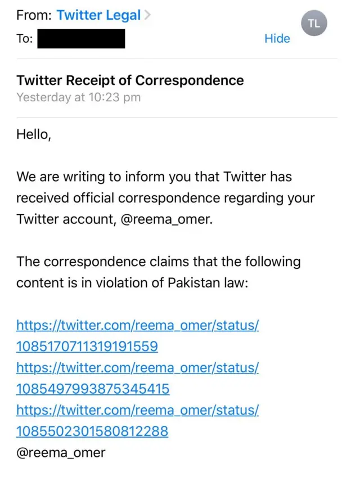
Task: Open tweet link ending in 345415
Action: (x=92, y=389)
